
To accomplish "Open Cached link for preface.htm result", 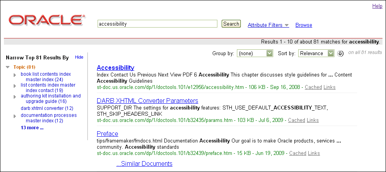I will pyautogui.click(x=298, y=153).
